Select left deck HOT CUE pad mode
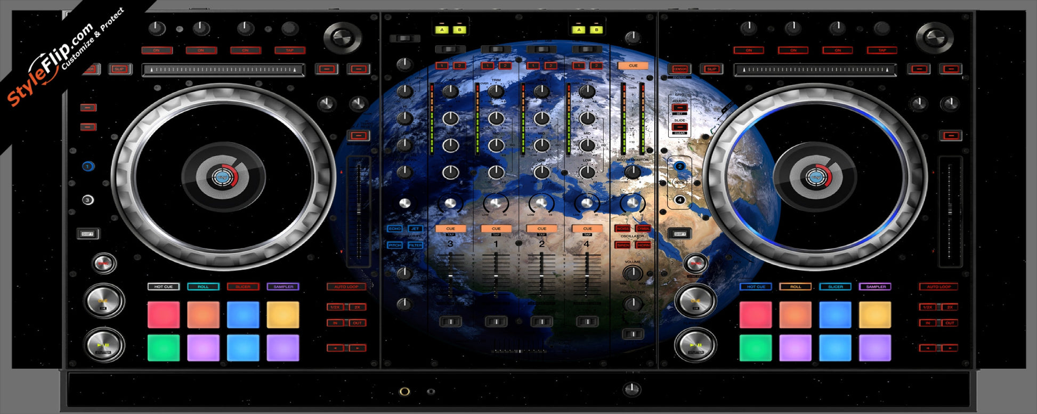 [x=164, y=287]
